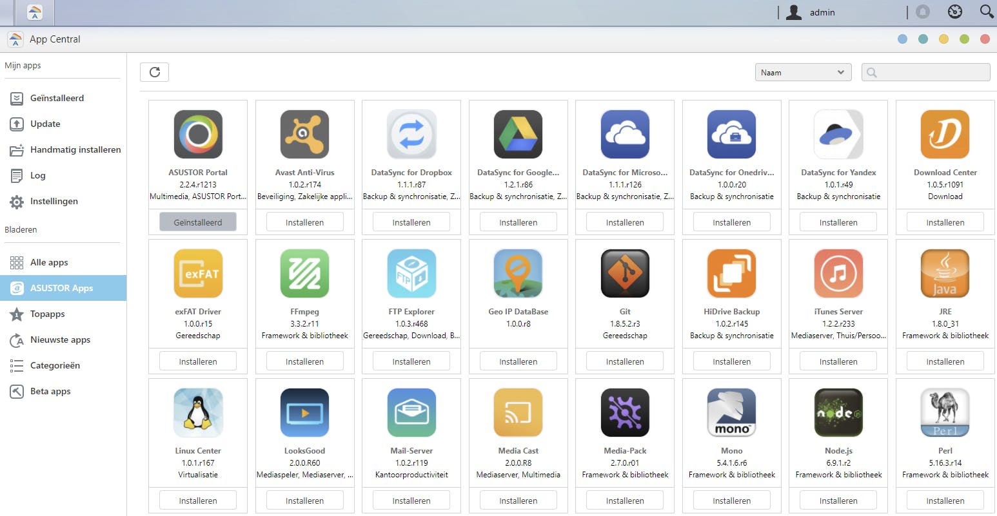The image size is (997, 516).
Task: Open Instellingen in the sidebar
Action: pos(63,201)
